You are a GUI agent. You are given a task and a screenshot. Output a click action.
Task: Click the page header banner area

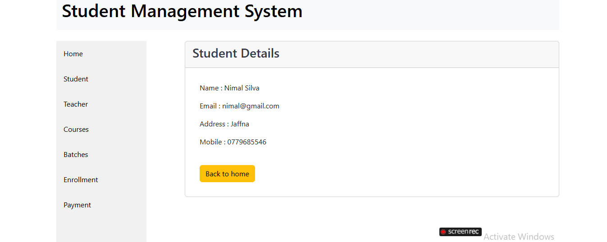(308, 15)
